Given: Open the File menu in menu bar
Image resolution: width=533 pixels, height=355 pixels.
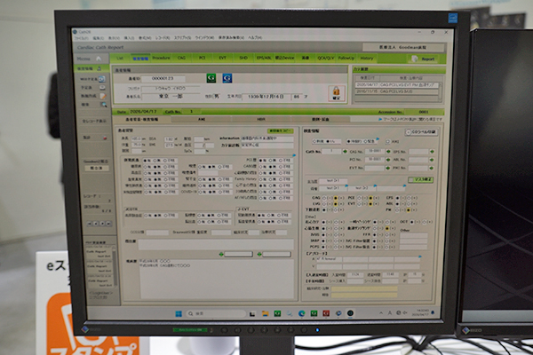Looking at the screenshot, I should pyautogui.click(x=82, y=39).
